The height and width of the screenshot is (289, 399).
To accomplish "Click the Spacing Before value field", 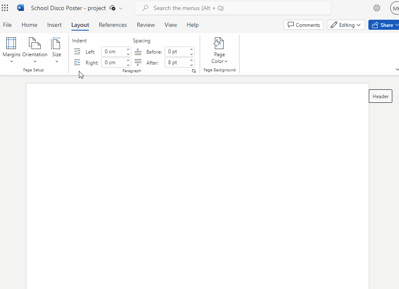I will [177, 52].
